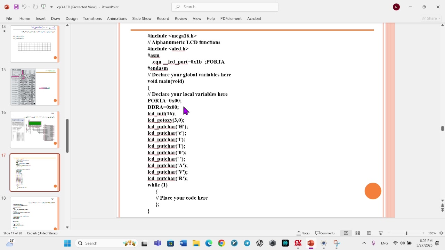Start Slide Show from status bar

381,233
